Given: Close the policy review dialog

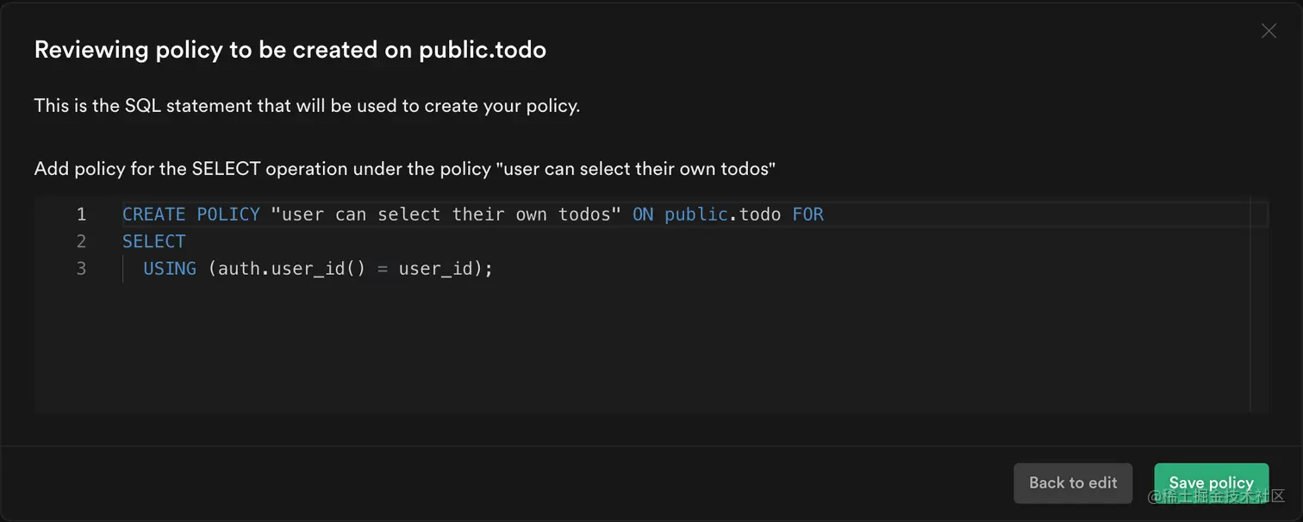Looking at the screenshot, I should coord(1269,31).
